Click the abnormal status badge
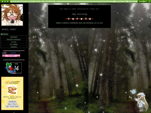Screen dimensions: 151x113 (x=4, y=34)
